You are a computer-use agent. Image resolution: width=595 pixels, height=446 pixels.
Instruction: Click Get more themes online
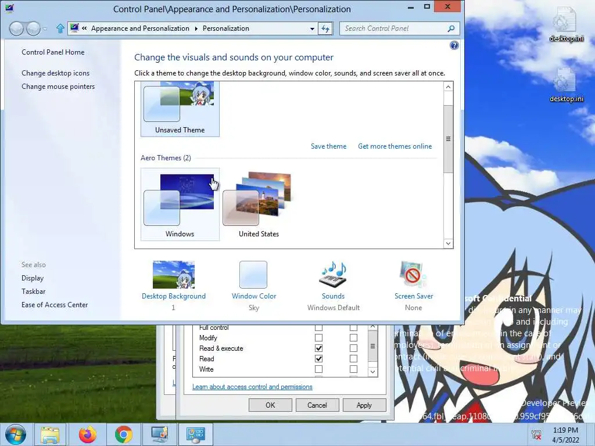[x=395, y=146]
